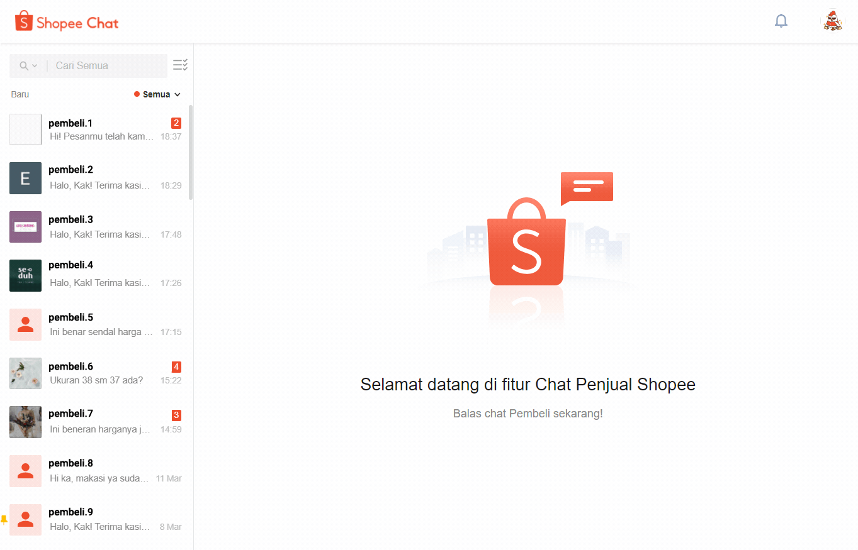Click the yellow pin icon on pembeli.9
The height and width of the screenshot is (550, 858).
[3, 520]
